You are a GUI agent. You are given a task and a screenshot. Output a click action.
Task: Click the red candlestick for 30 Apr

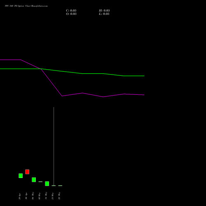27,172
